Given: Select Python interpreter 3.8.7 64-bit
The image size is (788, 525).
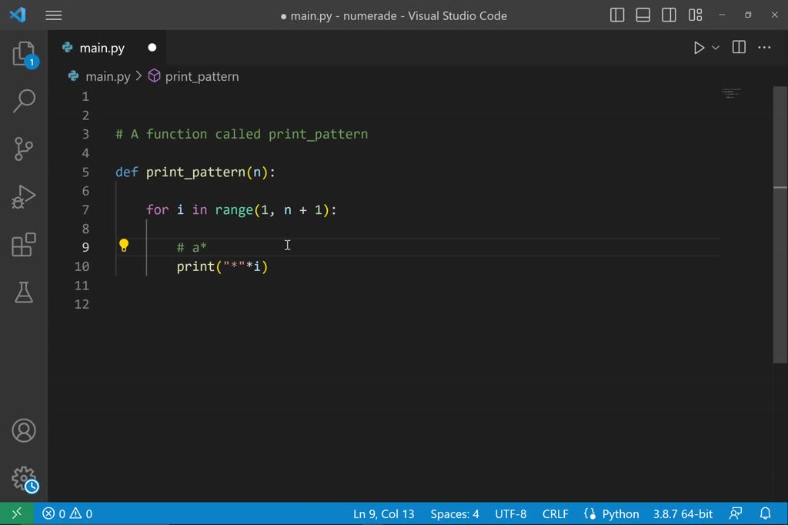Looking at the screenshot, I should (x=683, y=514).
